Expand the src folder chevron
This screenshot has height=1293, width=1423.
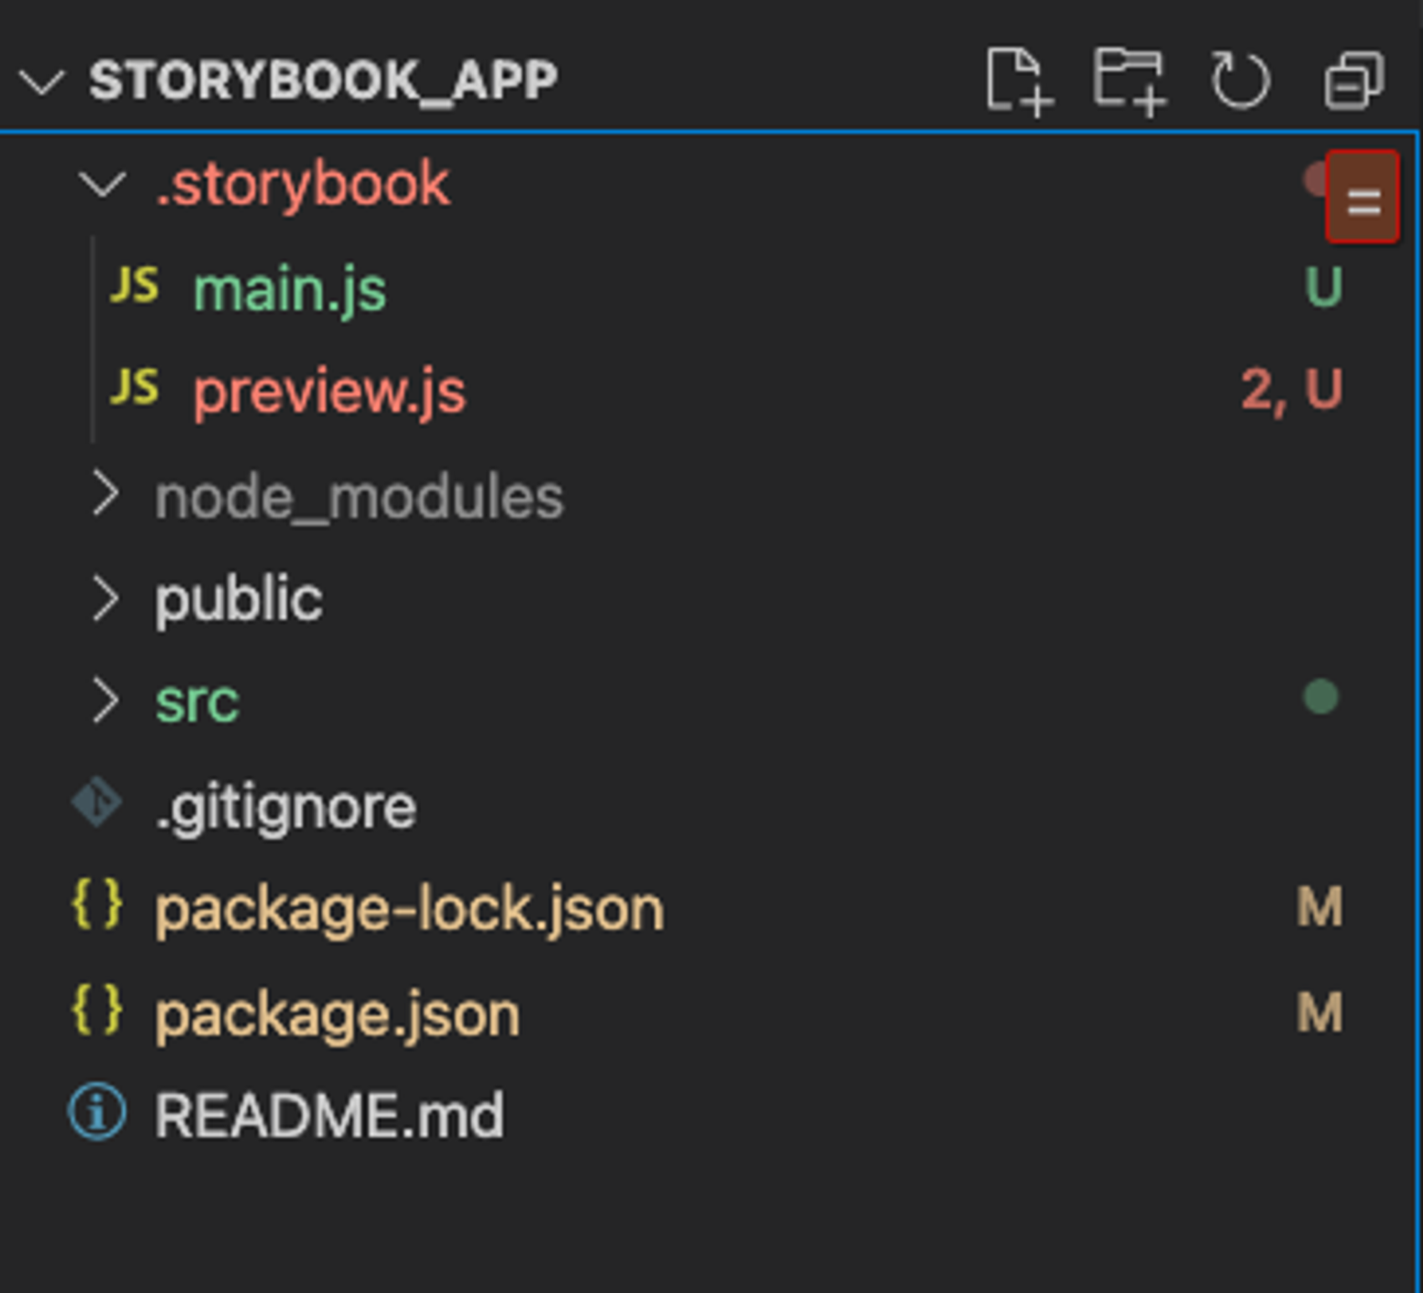105,700
